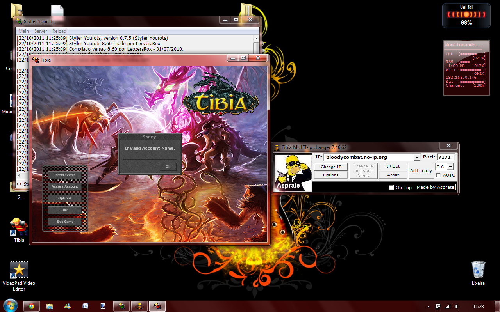Image resolution: width=500 pixels, height=312 pixels.
Task: Switch to the Tibia client taskbar button
Action: click(157, 306)
